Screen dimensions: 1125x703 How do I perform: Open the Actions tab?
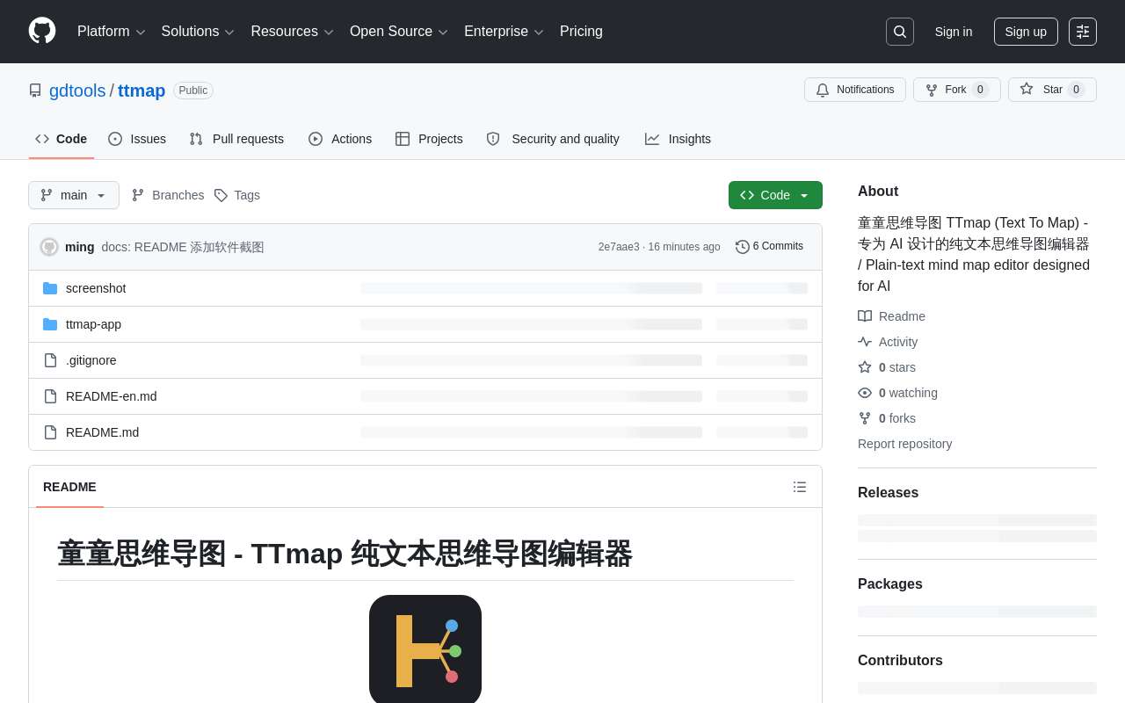pos(340,139)
